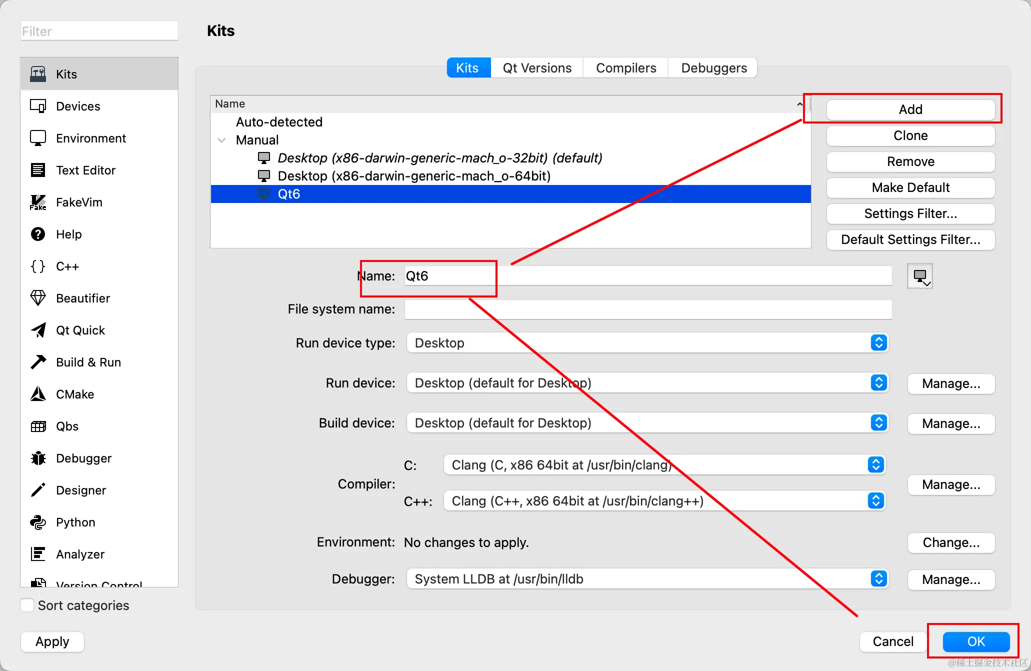Image resolution: width=1031 pixels, height=671 pixels.
Task: Click the device icon beside Name field
Action: pos(919,275)
